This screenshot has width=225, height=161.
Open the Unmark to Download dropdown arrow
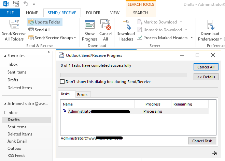point(186,30)
